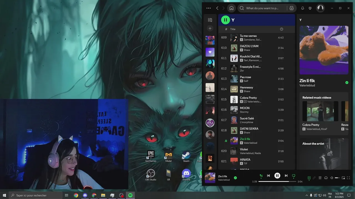This screenshot has width=355, height=199.
Task: Toggle the saved checkmark in Now Playing panel
Action: 347,82
